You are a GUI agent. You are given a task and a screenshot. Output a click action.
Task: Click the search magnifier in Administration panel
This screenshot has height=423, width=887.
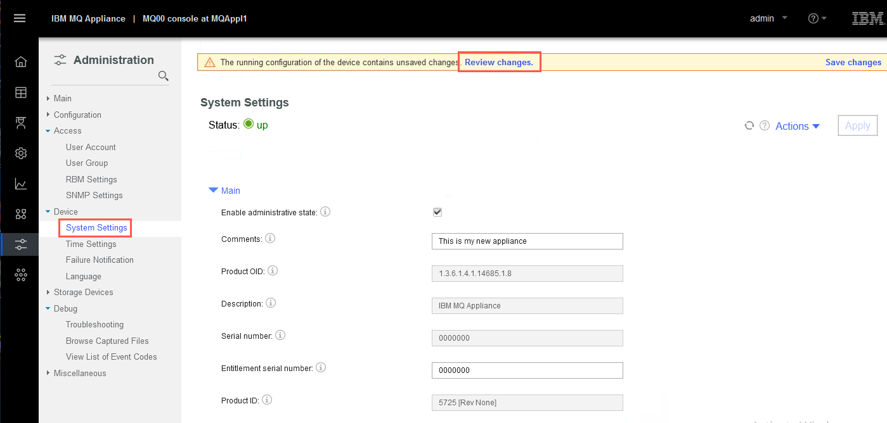tap(163, 76)
